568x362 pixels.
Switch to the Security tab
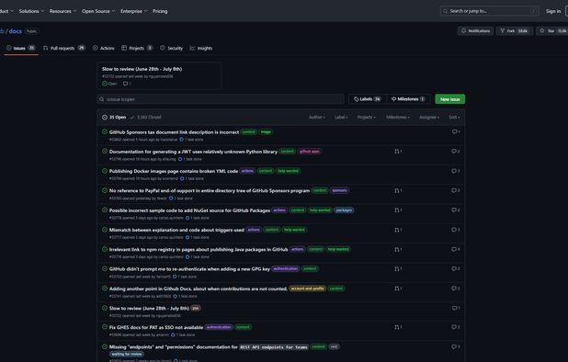click(171, 48)
